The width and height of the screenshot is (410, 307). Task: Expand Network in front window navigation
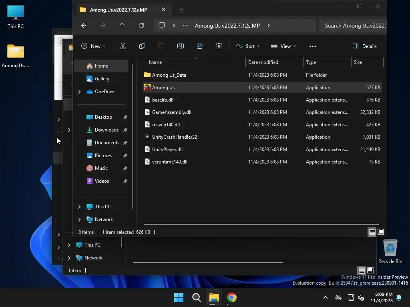(x=80, y=219)
